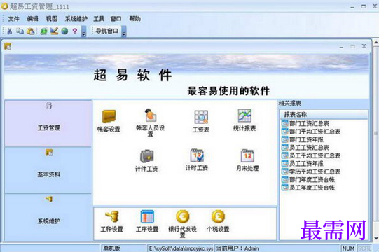Open report 部门工资年报

(303, 139)
